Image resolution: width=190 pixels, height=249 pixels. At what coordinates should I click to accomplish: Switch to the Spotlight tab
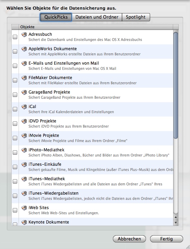[x=136, y=17]
